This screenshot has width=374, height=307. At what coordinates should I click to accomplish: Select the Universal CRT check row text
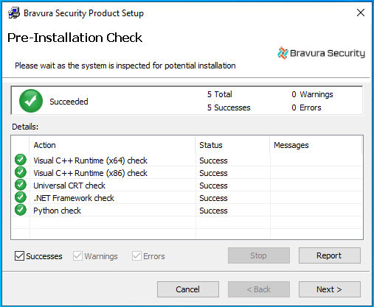pos(69,186)
